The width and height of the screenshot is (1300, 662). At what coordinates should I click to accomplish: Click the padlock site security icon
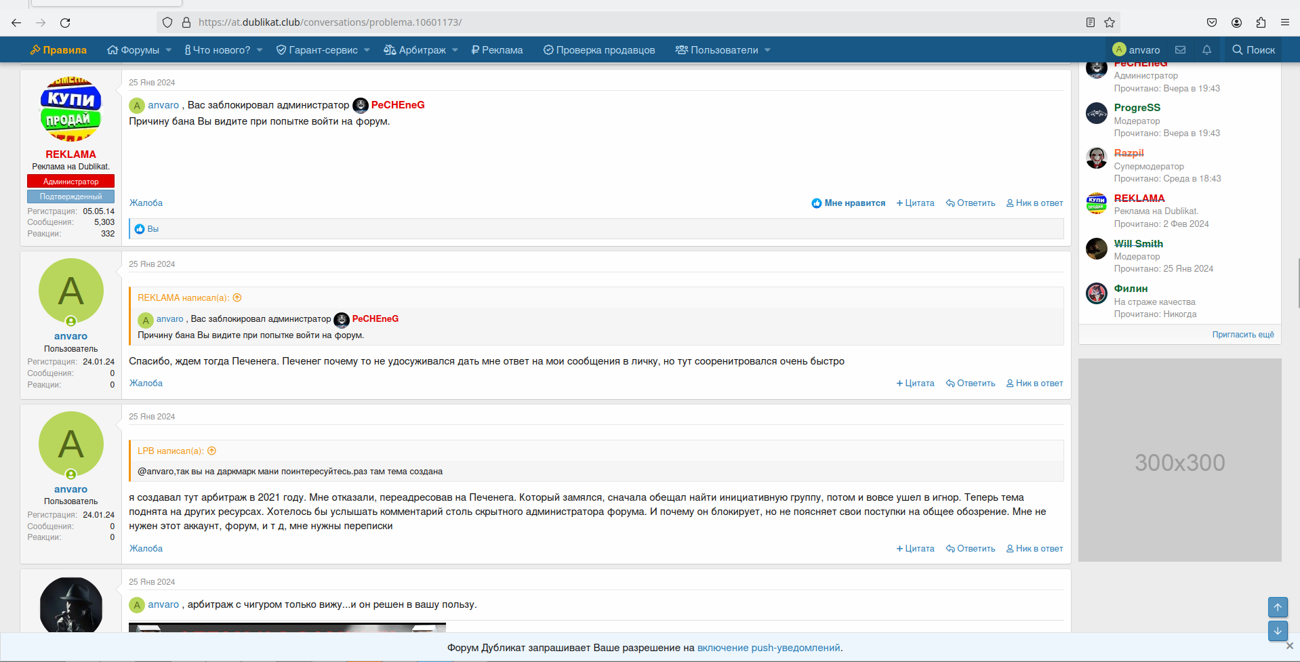[186, 22]
